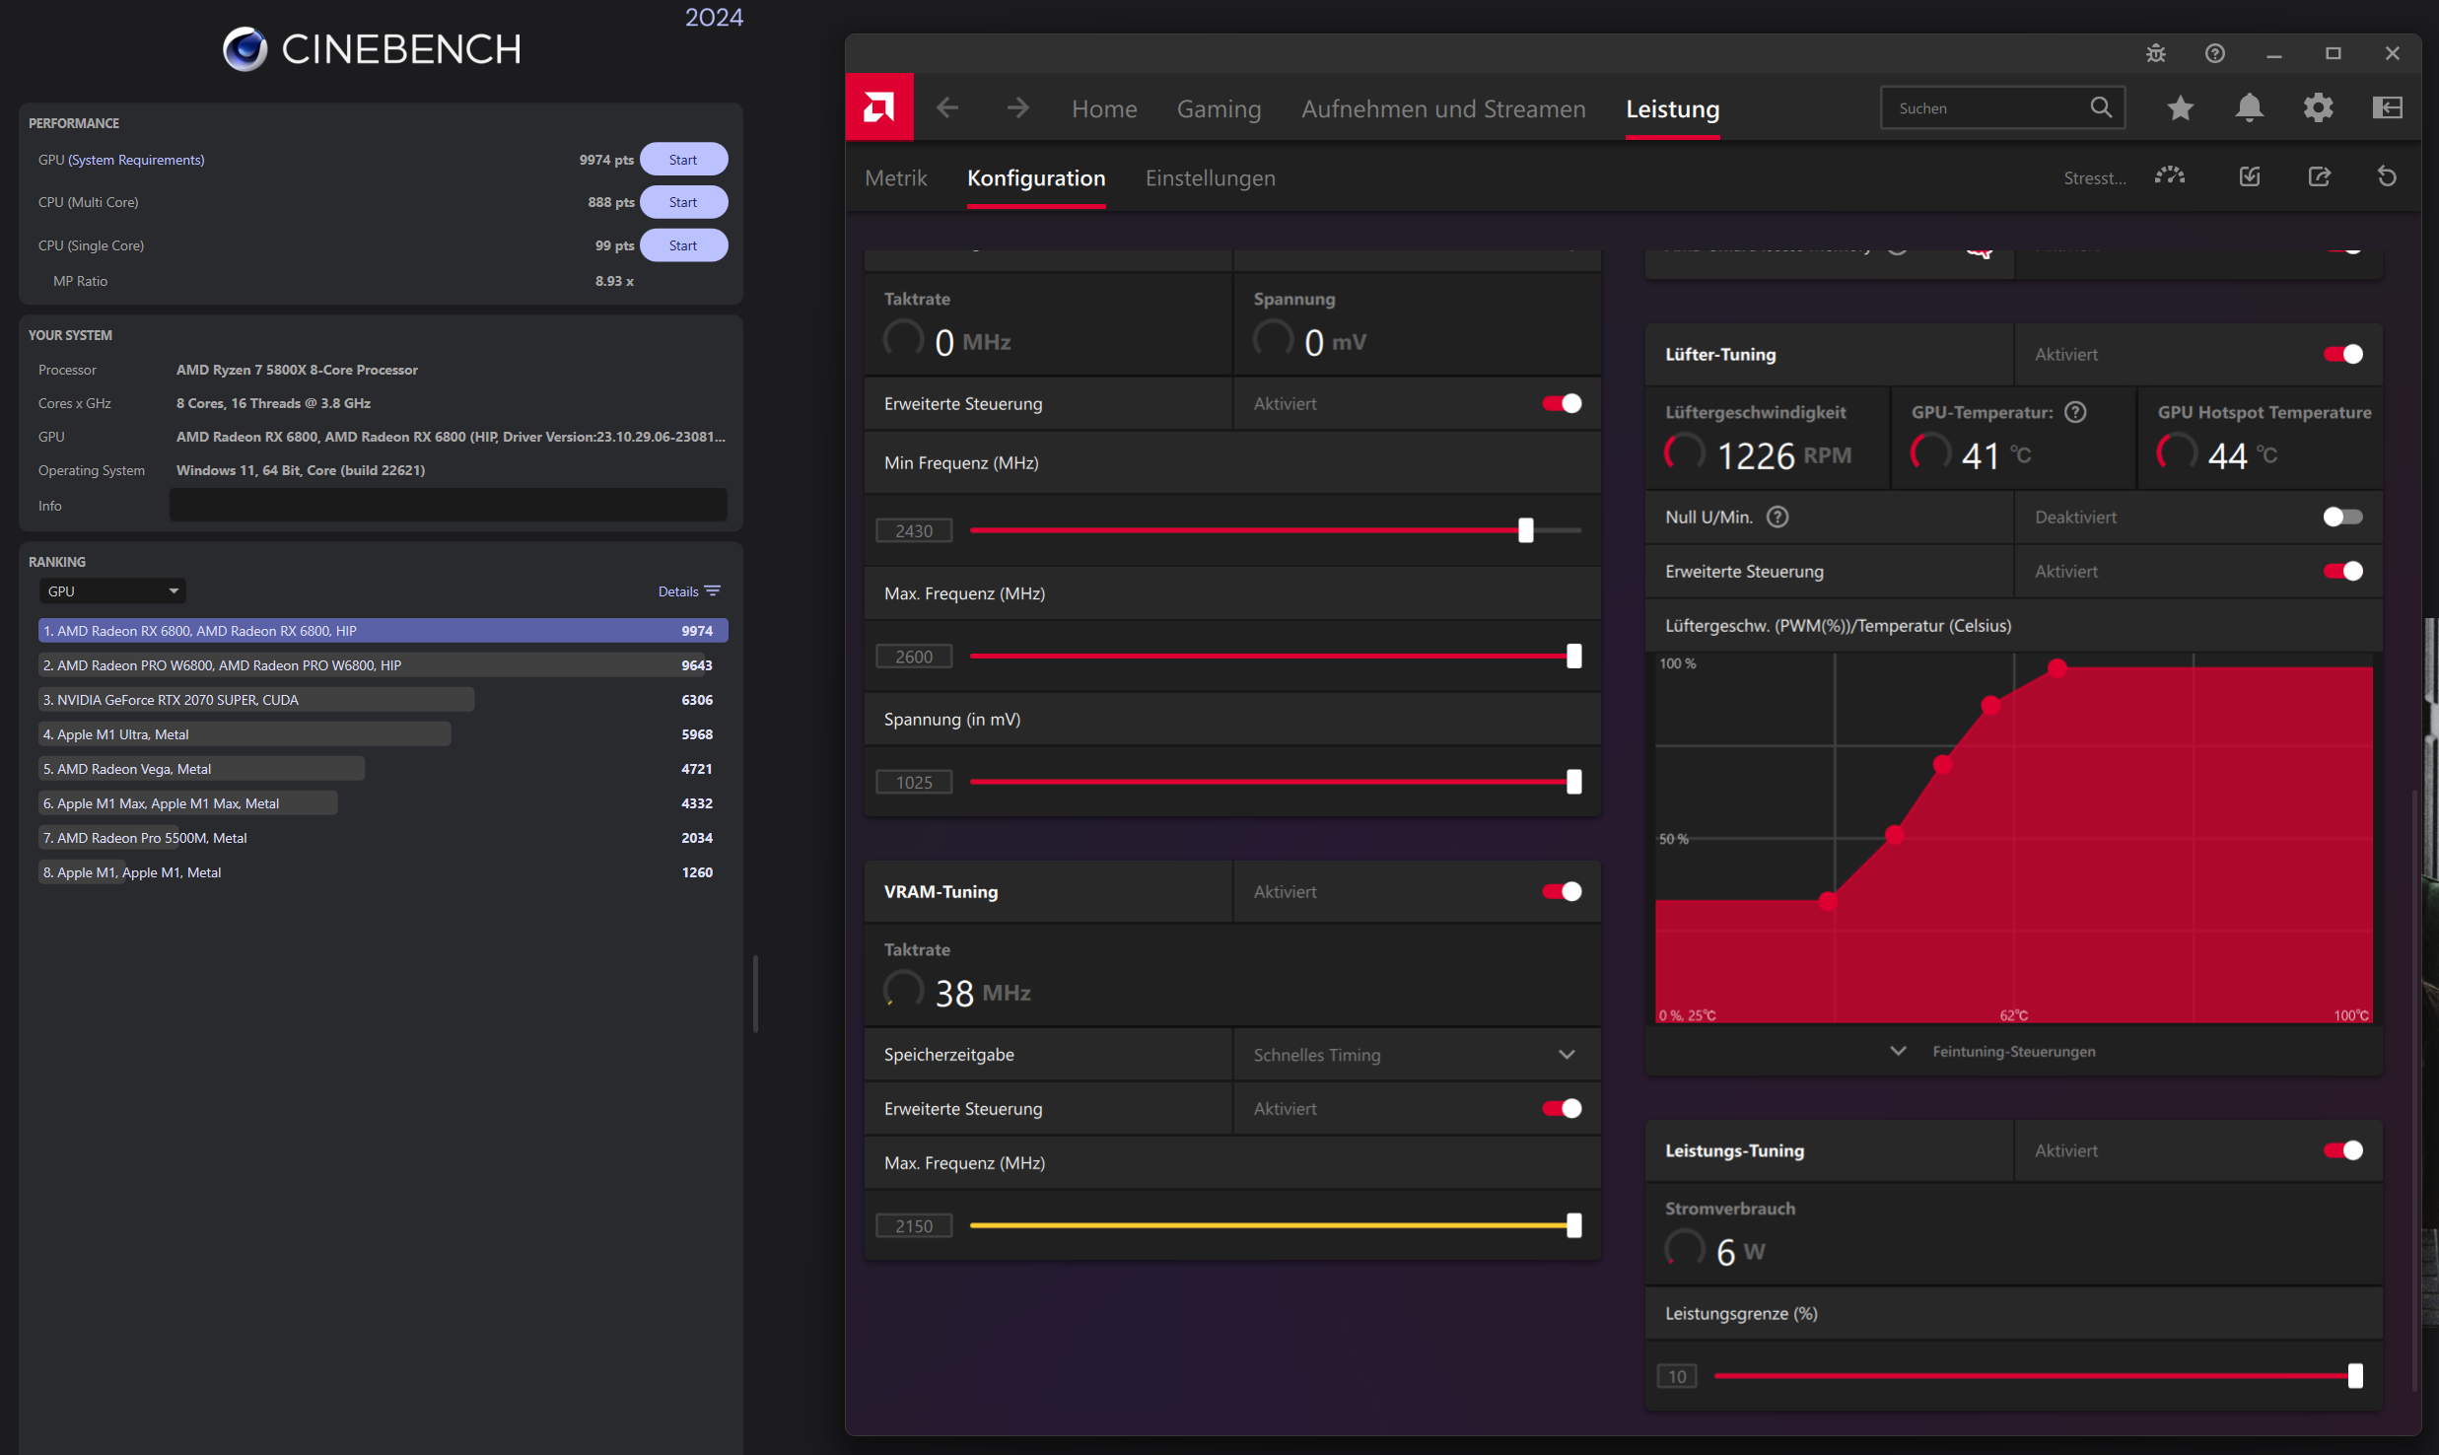This screenshot has height=1455, width=2439.
Task: Enable the Null U/Min. toggle
Action: click(2342, 518)
